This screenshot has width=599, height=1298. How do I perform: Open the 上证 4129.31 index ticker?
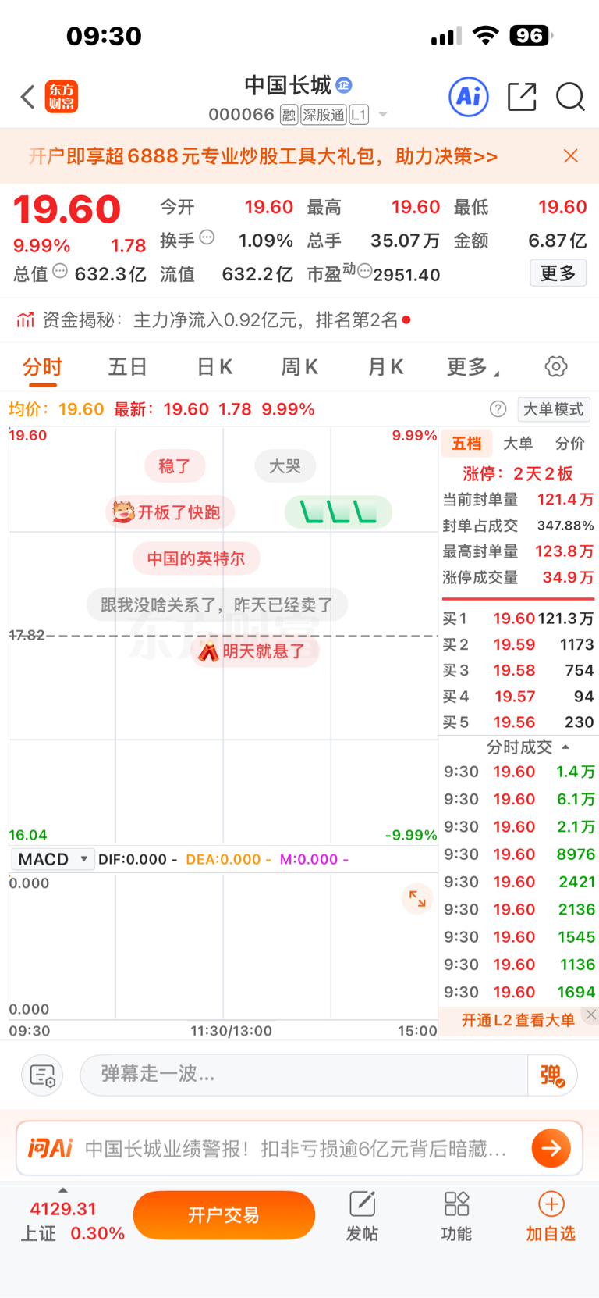point(72,1221)
